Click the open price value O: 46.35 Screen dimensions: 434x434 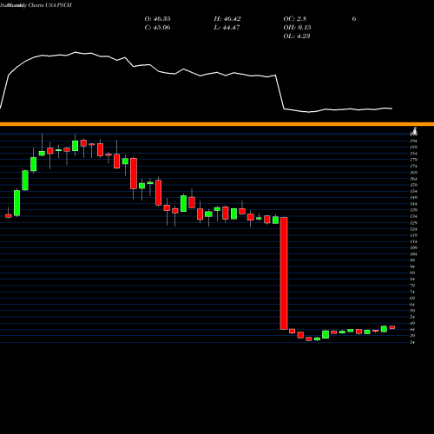157,19
